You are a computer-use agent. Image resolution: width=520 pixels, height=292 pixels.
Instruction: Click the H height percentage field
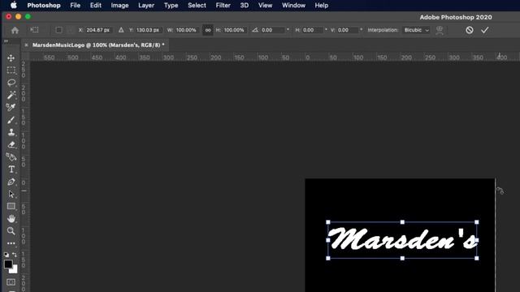(x=234, y=30)
